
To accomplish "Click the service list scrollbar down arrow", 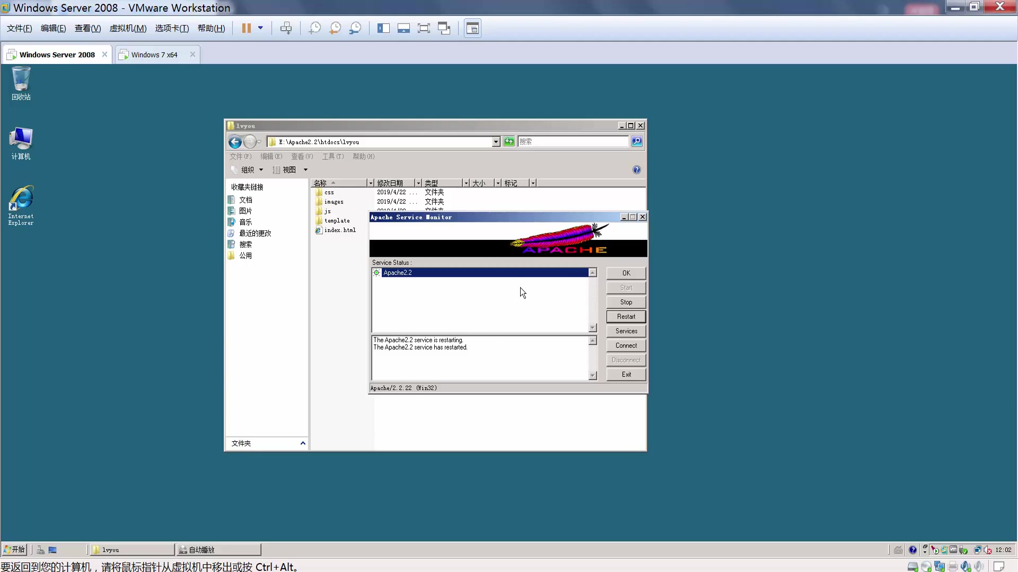I will [x=593, y=328].
